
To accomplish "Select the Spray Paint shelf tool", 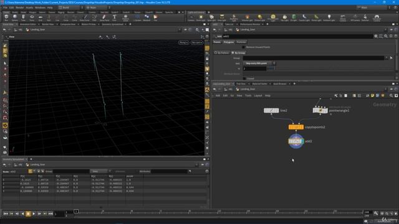I will click(104, 17).
